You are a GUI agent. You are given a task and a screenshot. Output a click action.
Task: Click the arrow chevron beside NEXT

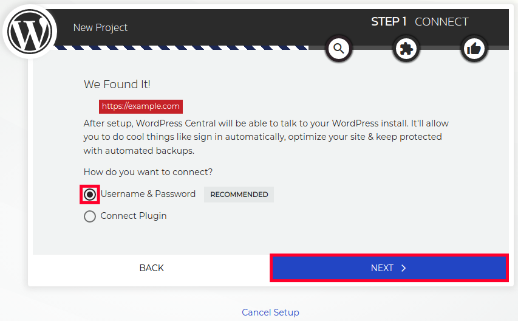[404, 268]
